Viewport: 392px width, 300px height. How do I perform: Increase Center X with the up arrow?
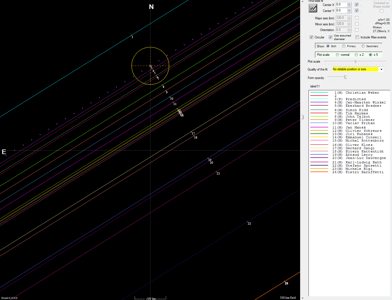pyautogui.click(x=349, y=3)
